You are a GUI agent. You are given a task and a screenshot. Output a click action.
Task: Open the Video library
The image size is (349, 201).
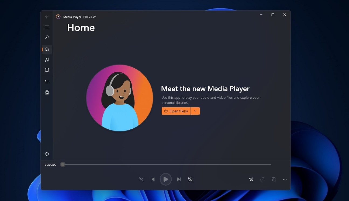point(47,70)
